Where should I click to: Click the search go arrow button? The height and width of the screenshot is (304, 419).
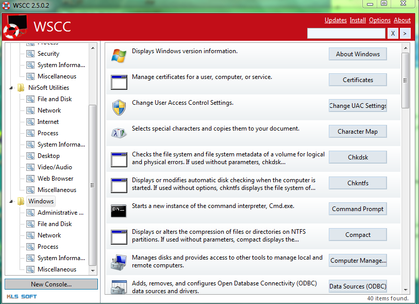coord(405,34)
